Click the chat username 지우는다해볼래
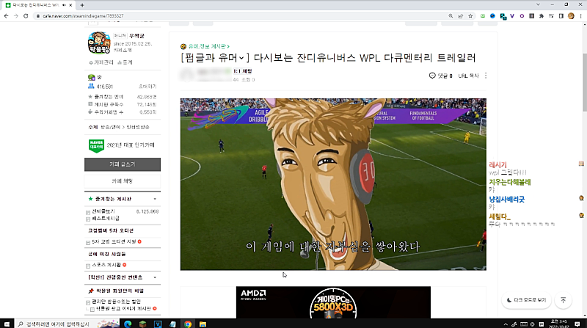The height and width of the screenshot is (328, 587). point(509,183)
